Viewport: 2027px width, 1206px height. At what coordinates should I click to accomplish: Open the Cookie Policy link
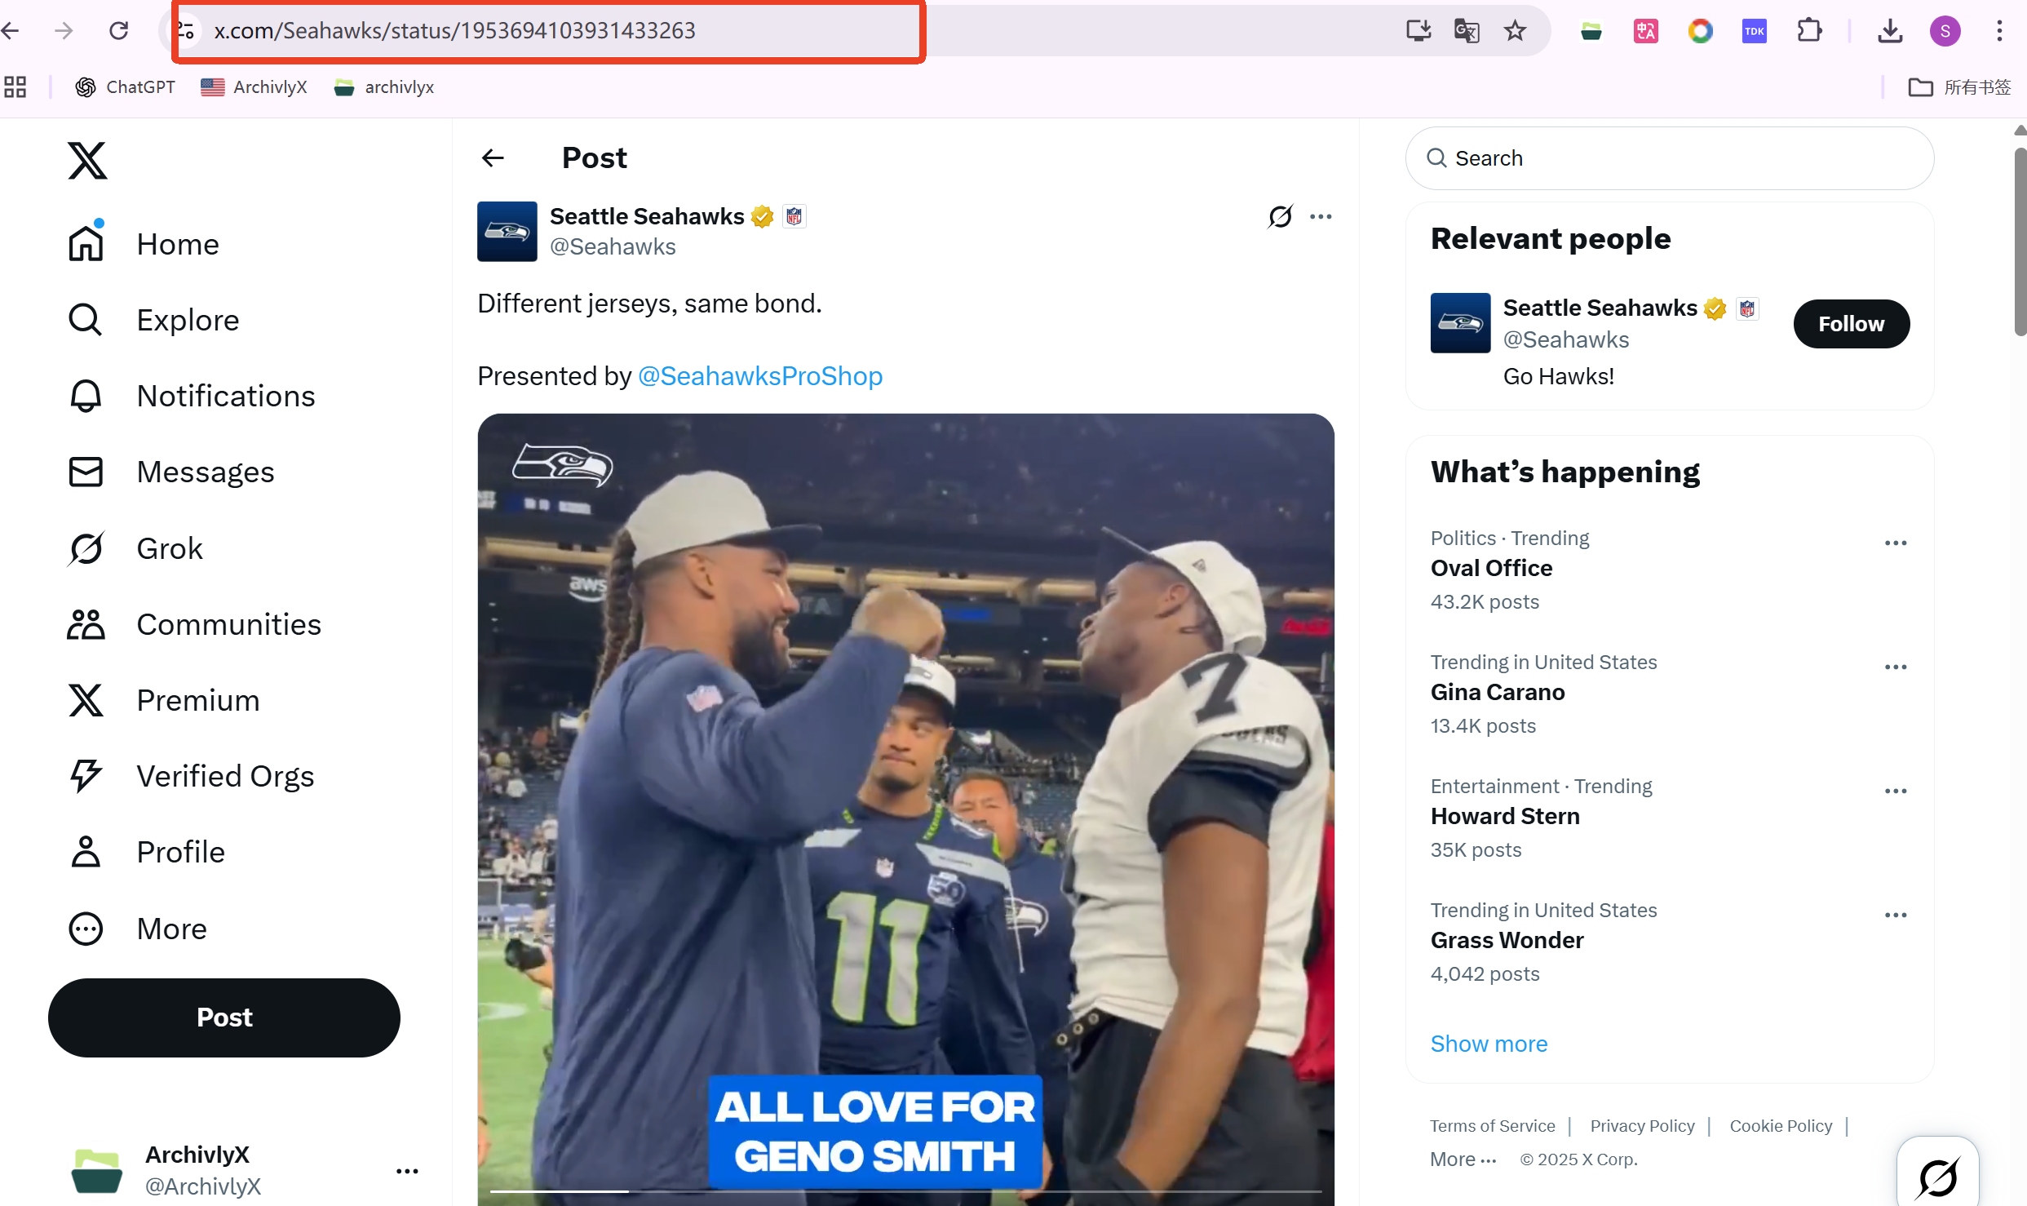[1781, 1126]
